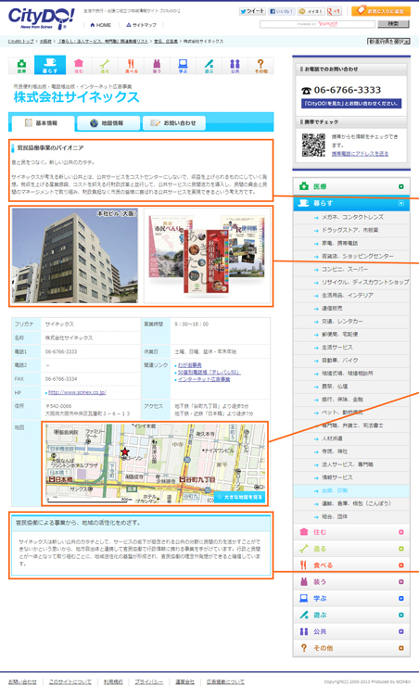Open the インターネット広告事業 related link

[204, 379]
